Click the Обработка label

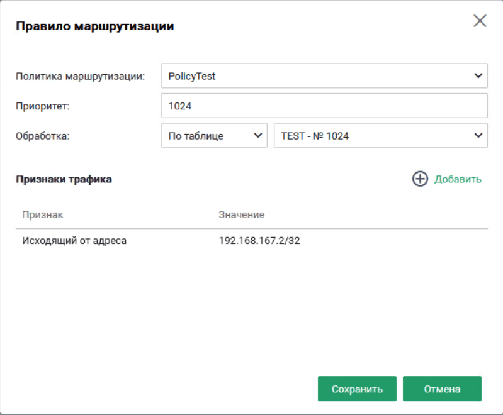coord(42,136)
